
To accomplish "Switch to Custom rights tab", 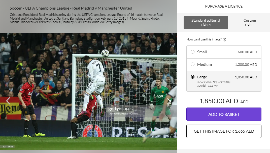I will pyautogui.click(x=250, y=23).
